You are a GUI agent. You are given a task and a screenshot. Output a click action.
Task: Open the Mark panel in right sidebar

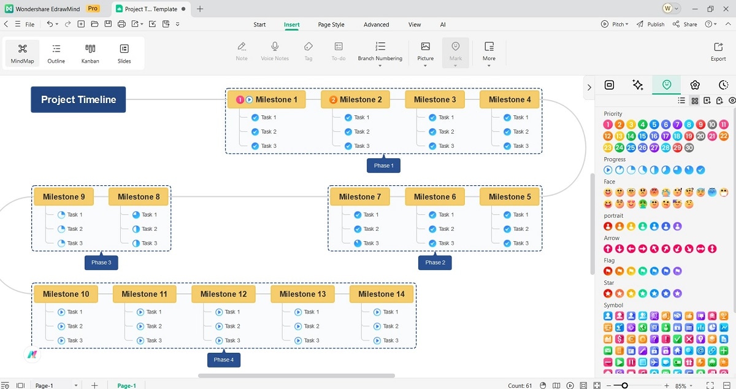[666, 85]
